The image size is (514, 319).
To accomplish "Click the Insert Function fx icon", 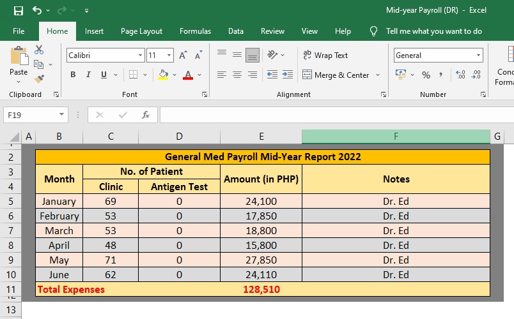I will (x=146, y=115).
